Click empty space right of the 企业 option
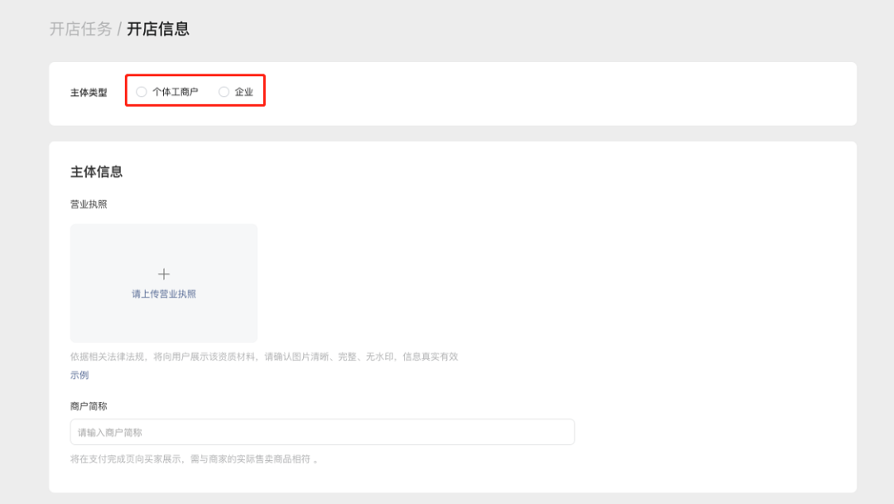 pos(497,93)
